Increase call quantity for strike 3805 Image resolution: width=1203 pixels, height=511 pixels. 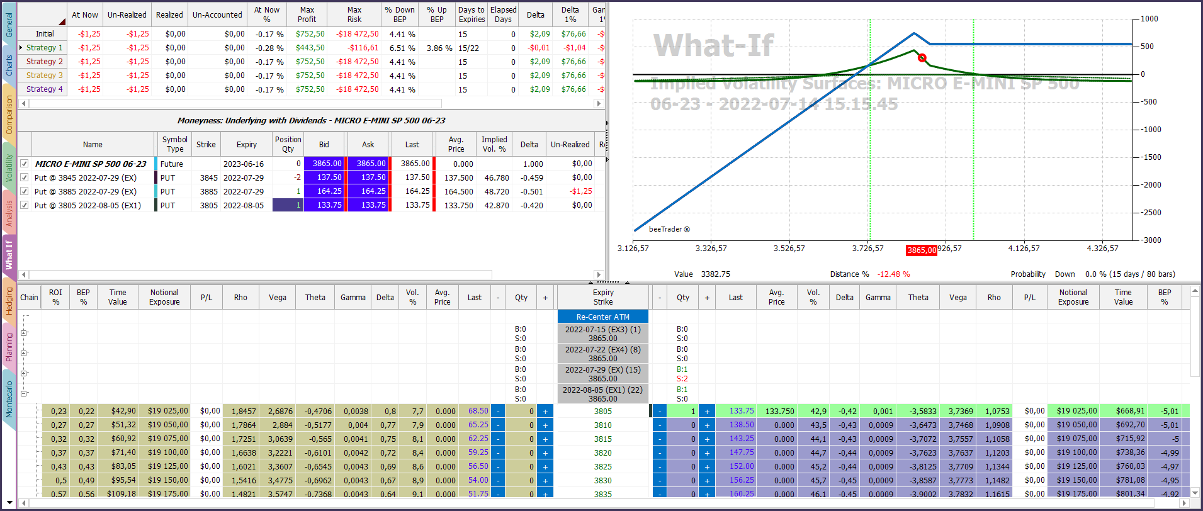[545, 412]
